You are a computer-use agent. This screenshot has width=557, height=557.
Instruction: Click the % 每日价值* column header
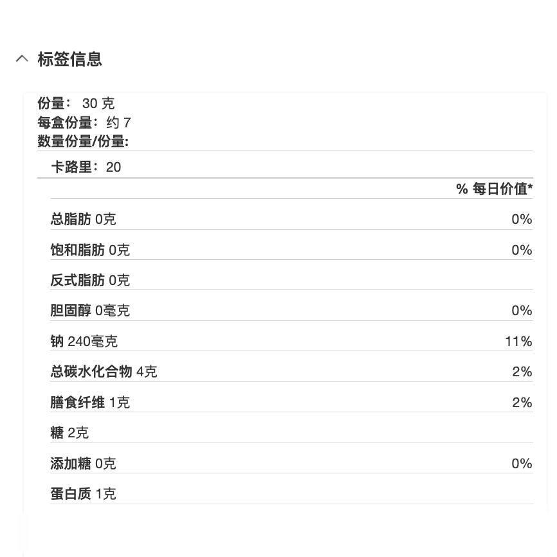click(x=494, y=188)
